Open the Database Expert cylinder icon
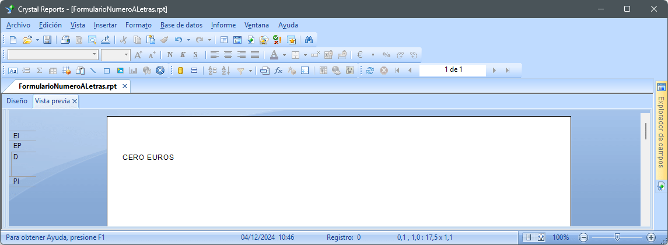Viewport: 668px width, 245px height. 180,70
